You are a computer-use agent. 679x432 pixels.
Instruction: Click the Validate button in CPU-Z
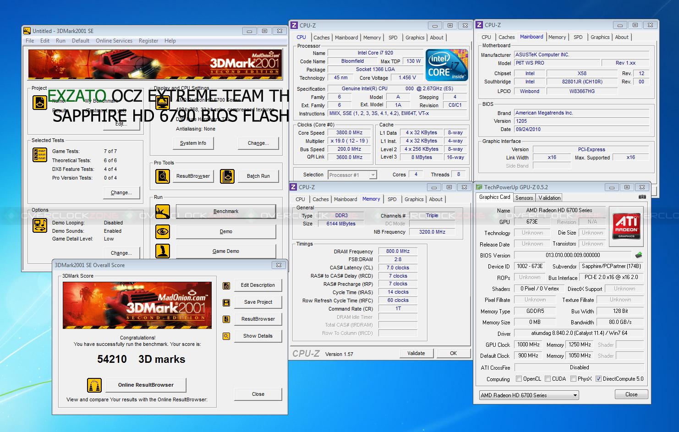pos(416,353)
